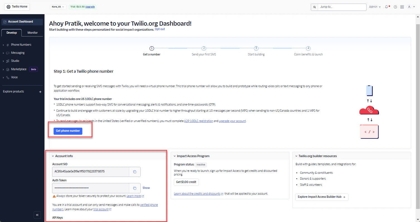Select step 3 Start building
Screen dimensions: 420x222
[x=256, y=51]
